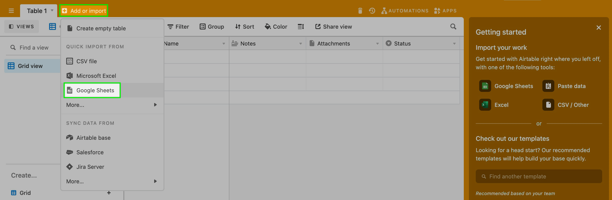Image resolution: width=612 pixels, height=200 pixels.
Task: Open the Filter option
Action: pyautogui.click(x=178, y=27)
